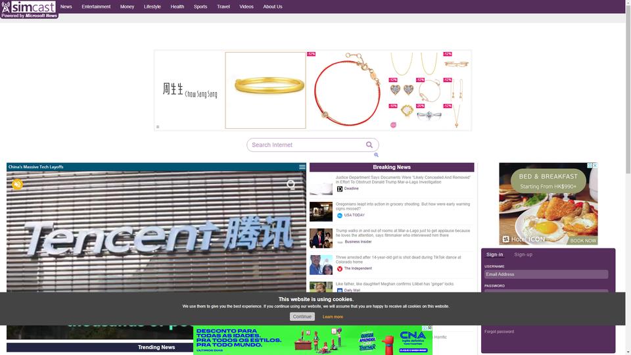Click the Breaking News header

pos(392,167)
